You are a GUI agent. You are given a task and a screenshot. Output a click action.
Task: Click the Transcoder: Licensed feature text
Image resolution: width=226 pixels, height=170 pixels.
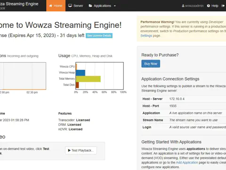tap(74, 120)
